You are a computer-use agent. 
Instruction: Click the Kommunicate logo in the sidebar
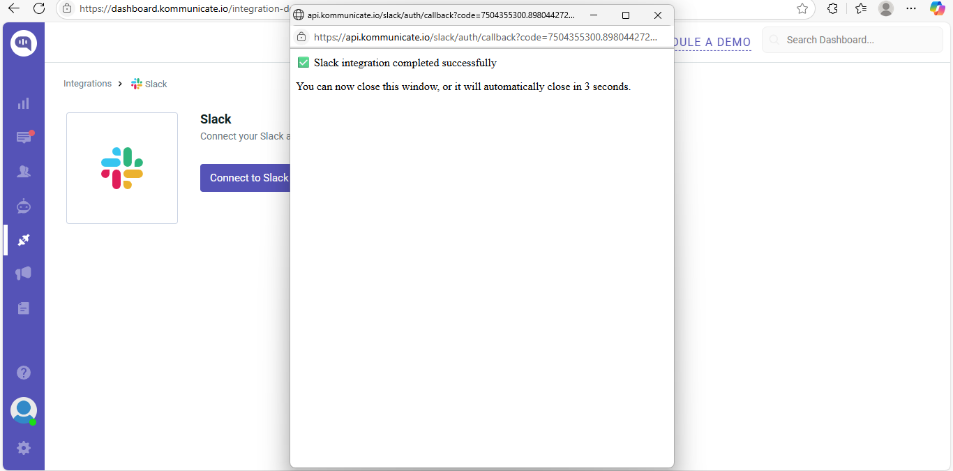click(24, 43)
